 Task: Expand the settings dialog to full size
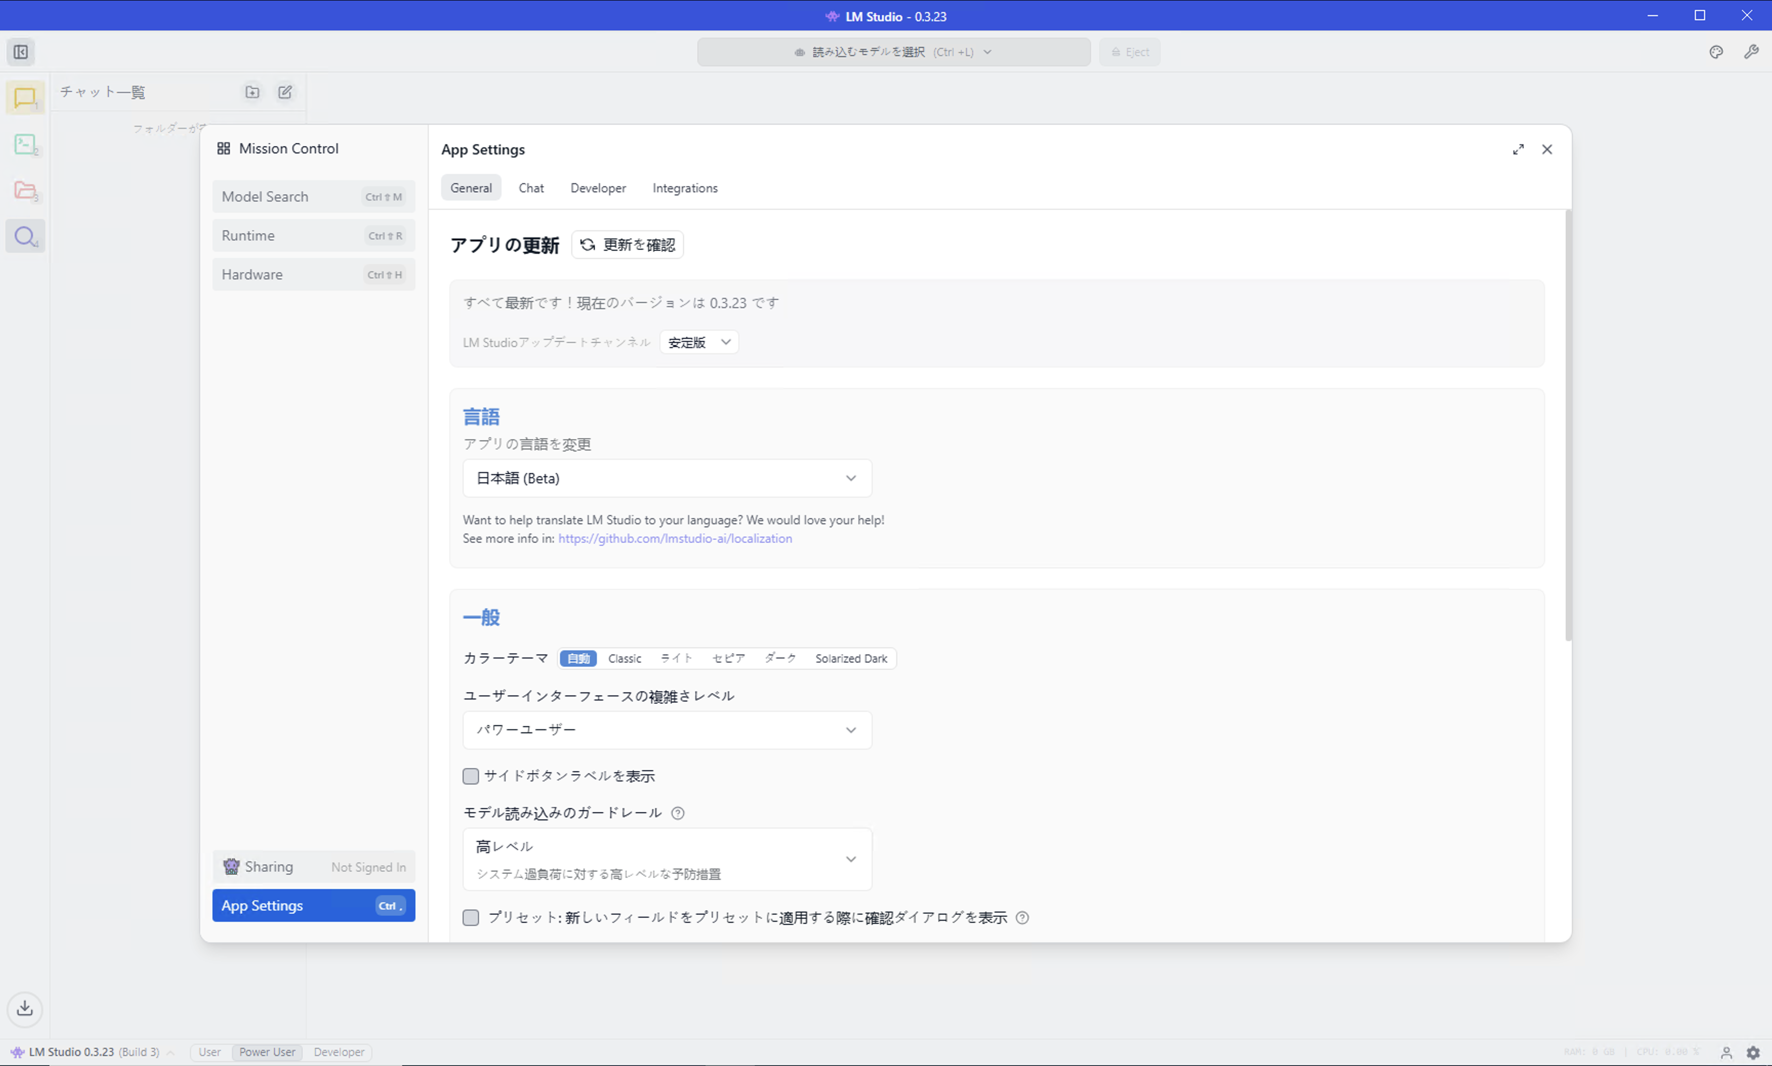[1518, 150]
